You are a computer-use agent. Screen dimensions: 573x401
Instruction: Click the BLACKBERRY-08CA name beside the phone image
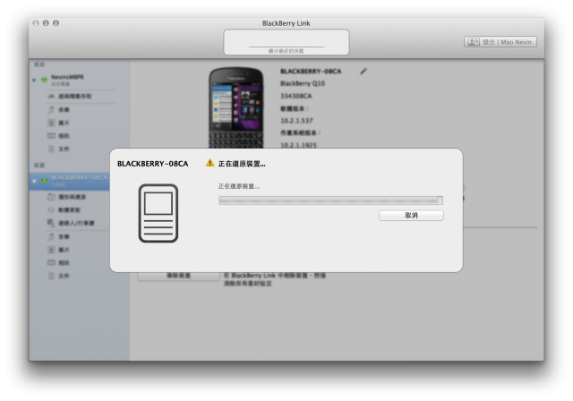coord(311,72)
